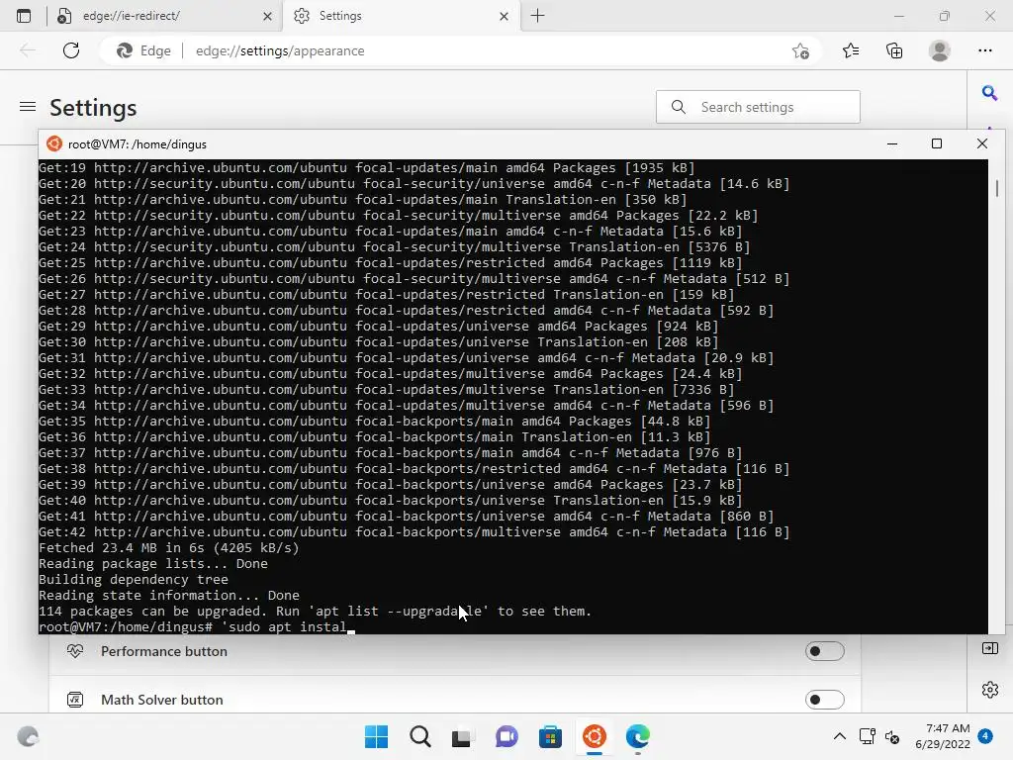
Task: Close the Settings tab
Action: 504,16
